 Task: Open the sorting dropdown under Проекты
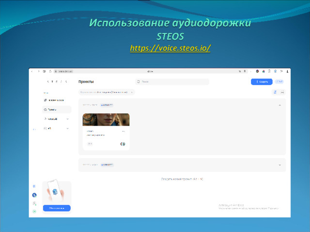coord(107,92)
